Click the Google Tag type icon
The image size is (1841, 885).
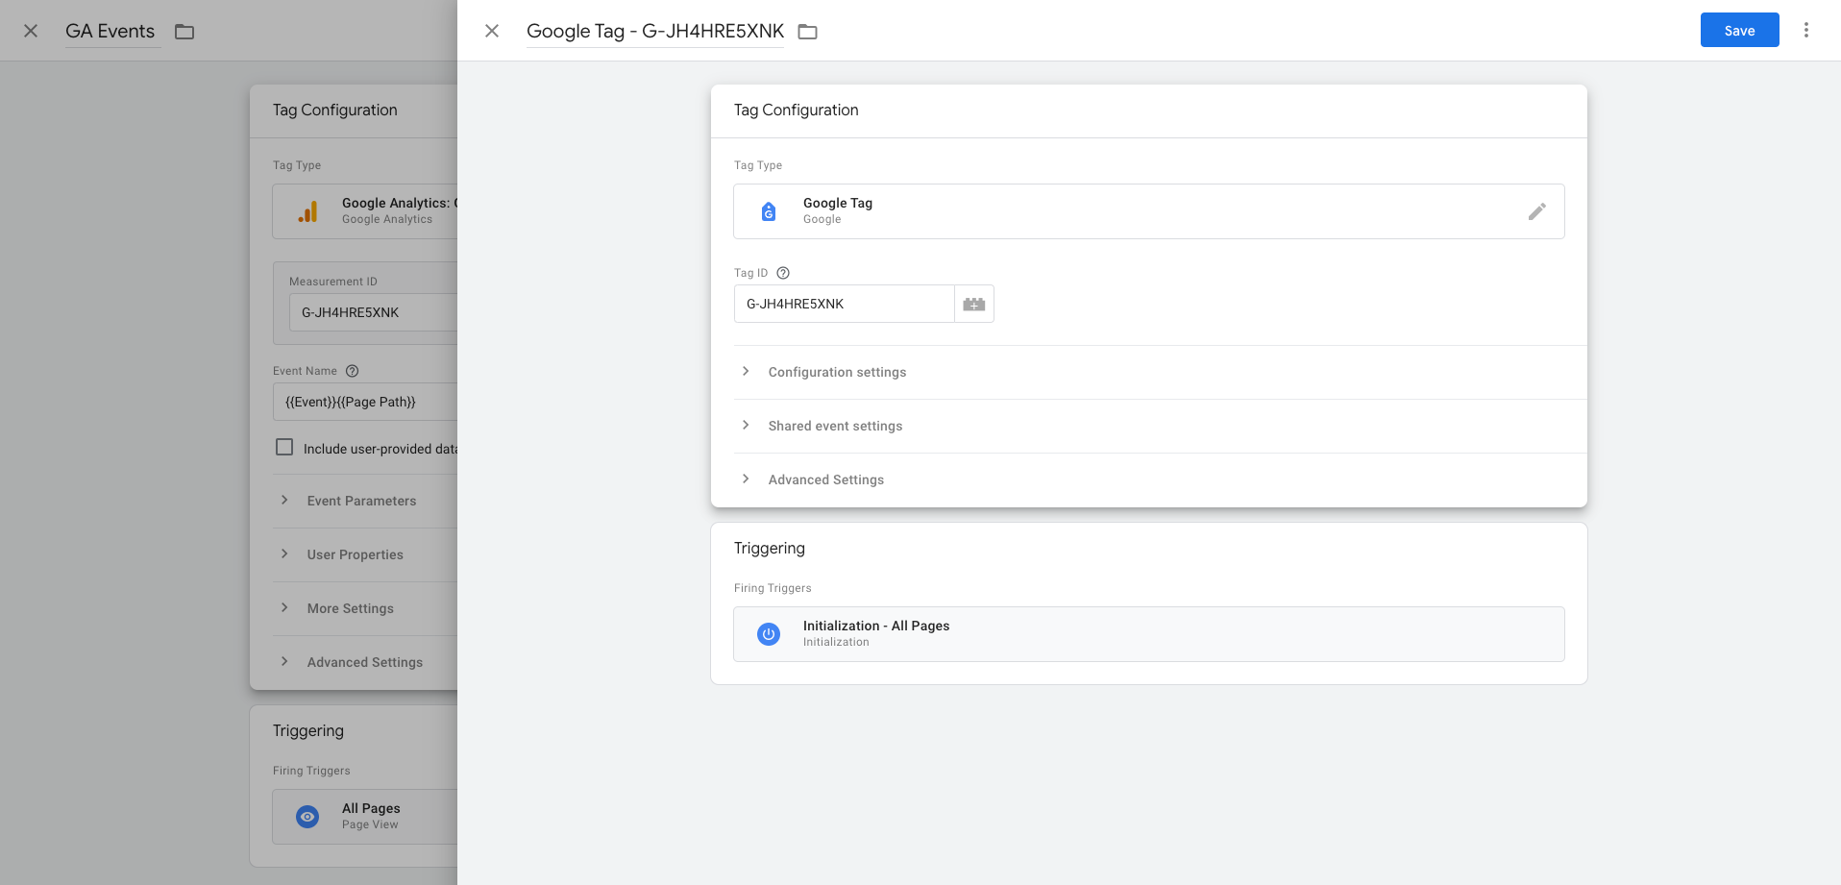pos(769,211)
